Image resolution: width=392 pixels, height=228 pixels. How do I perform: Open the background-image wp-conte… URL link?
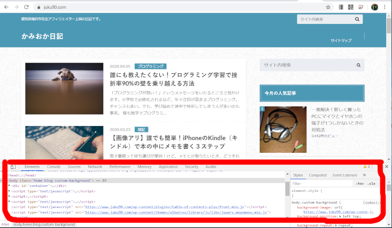click(337, 212)
